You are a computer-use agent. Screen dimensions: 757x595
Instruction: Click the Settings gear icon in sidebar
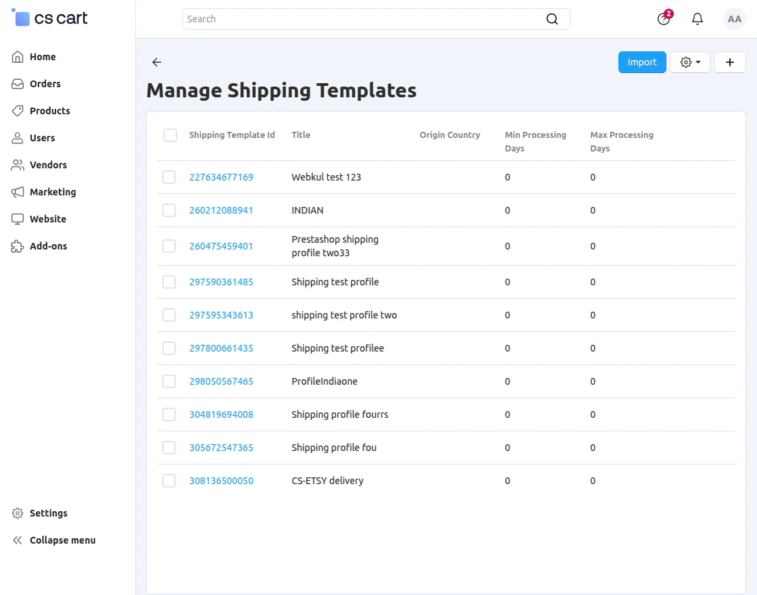point(18,513)
